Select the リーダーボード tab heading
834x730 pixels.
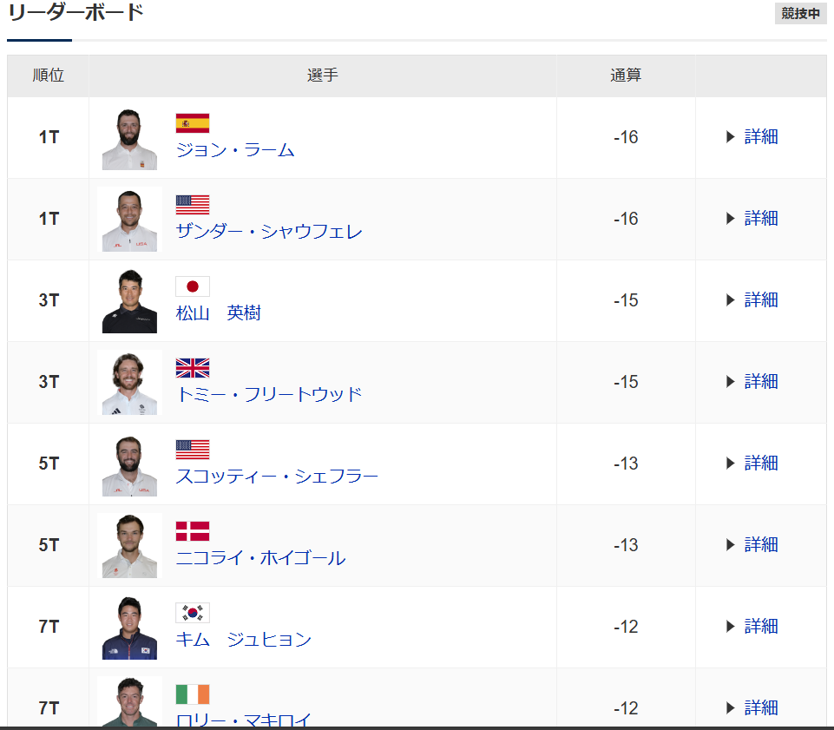tap(76, 13)
